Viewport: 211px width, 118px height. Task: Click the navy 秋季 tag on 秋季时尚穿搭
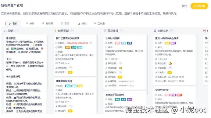click(x=130, y=43)
